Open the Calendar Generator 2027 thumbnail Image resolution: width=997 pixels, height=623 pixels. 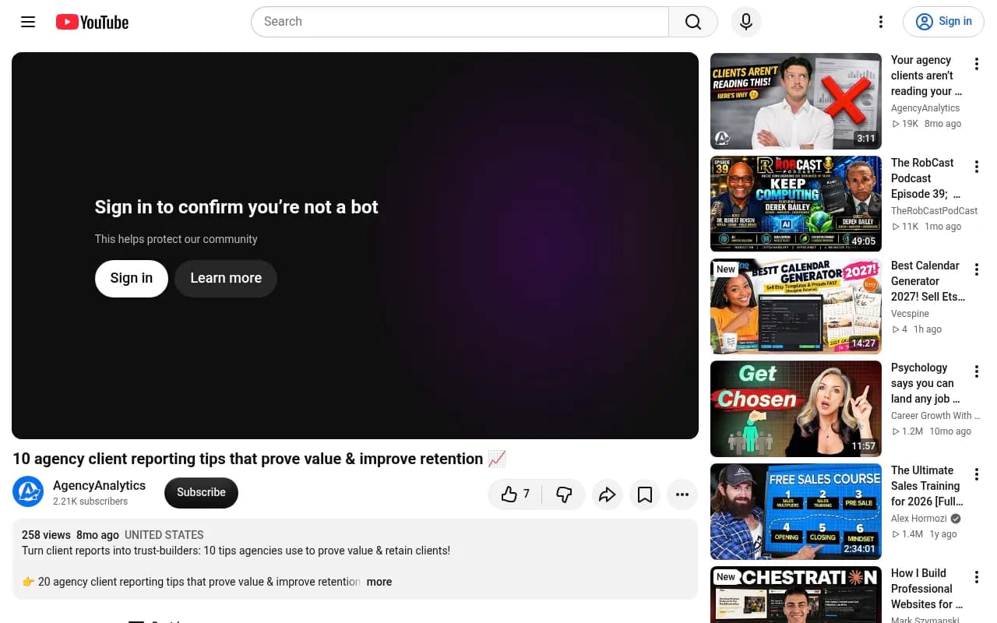(x=796, y=307)
